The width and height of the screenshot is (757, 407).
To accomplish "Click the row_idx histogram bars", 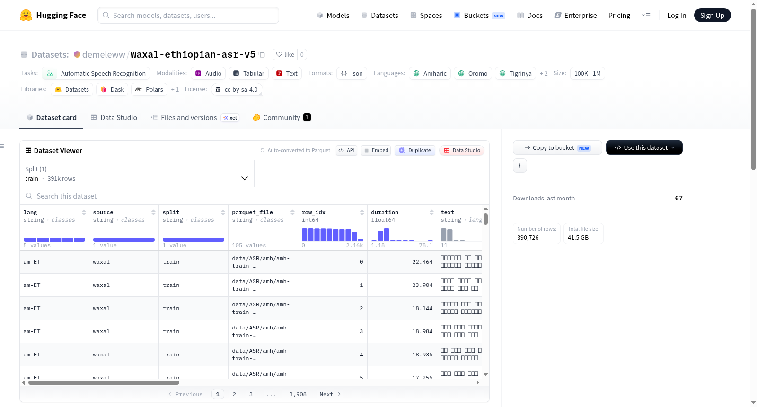I will (x=333, y=234).
